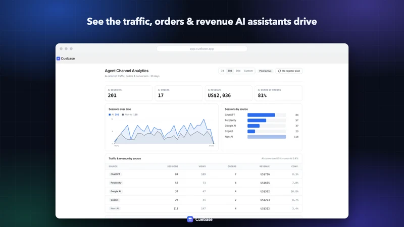Toggle the AI series legend in chart
The width and height of the screenshot is (404, 227).
[x=114, y=115]
